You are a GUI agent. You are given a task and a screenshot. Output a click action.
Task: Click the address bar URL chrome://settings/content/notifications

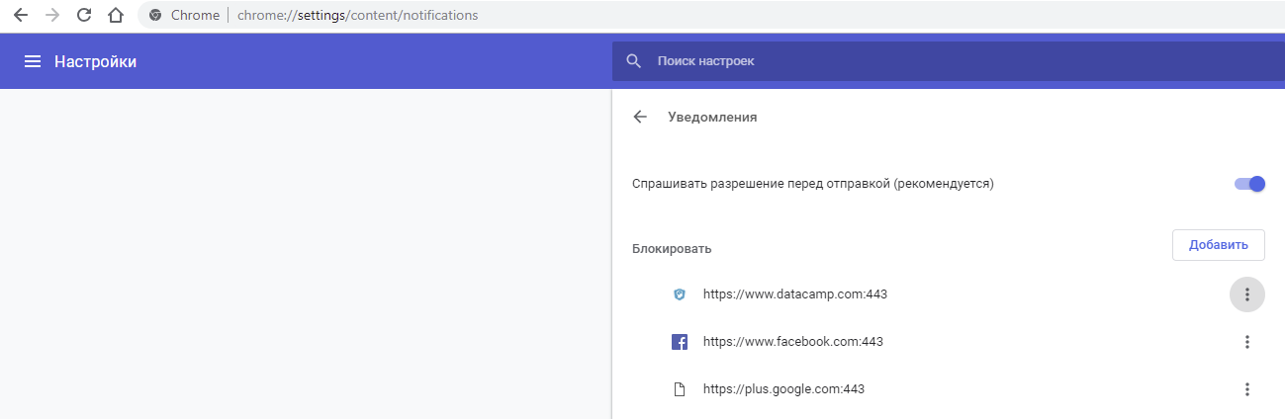click(357, 15)
